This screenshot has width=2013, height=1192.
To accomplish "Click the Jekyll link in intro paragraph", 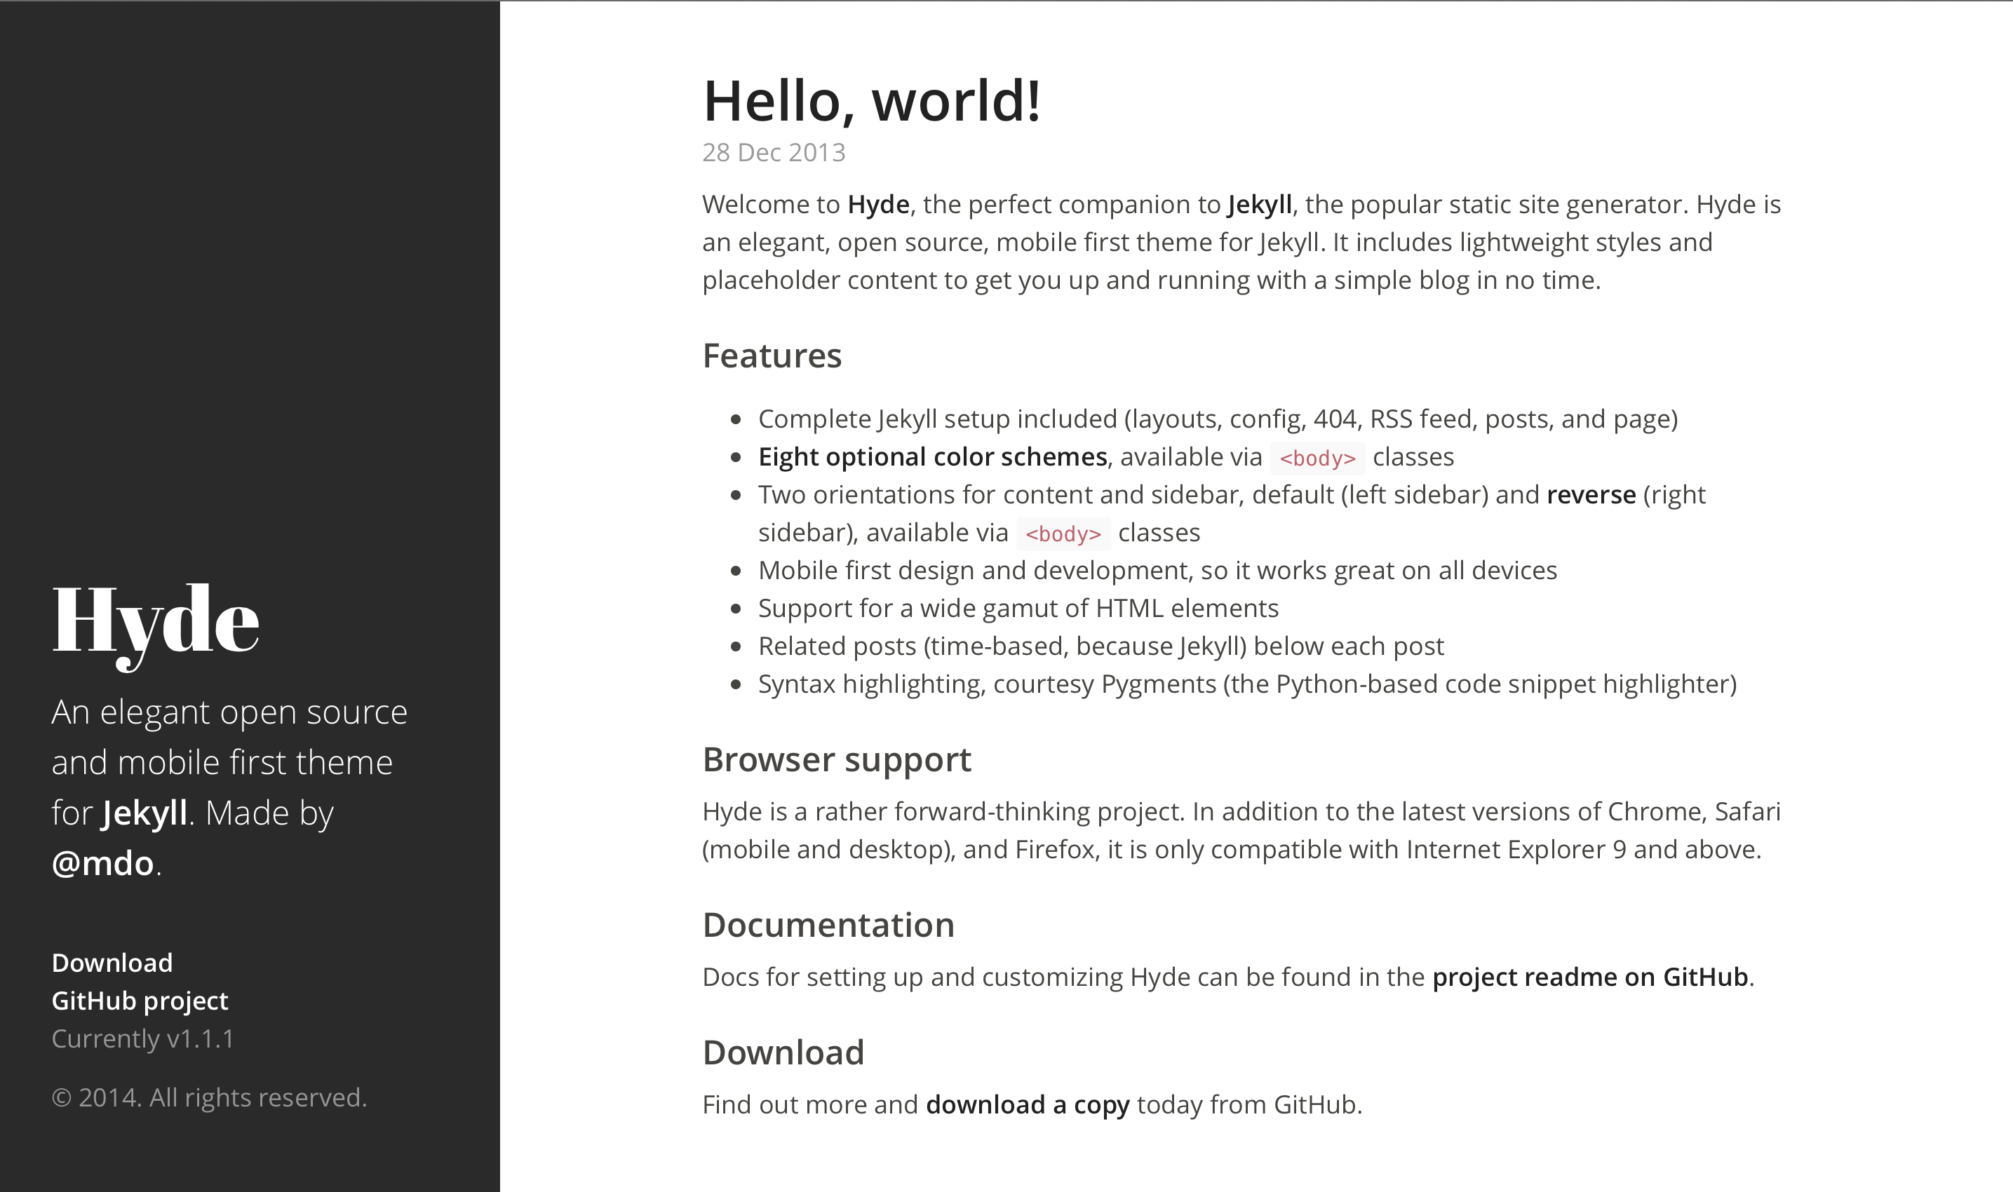I will pyautogui.click(x=1260, y=204).
